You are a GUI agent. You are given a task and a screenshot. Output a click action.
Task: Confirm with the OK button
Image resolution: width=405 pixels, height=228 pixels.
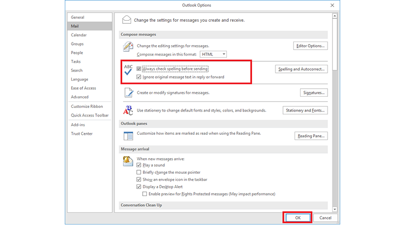[298, 218]
